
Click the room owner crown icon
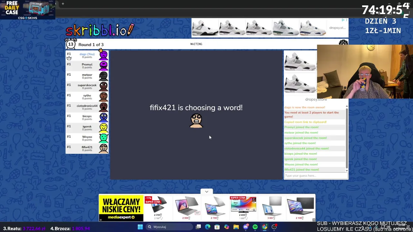[69, 58]
